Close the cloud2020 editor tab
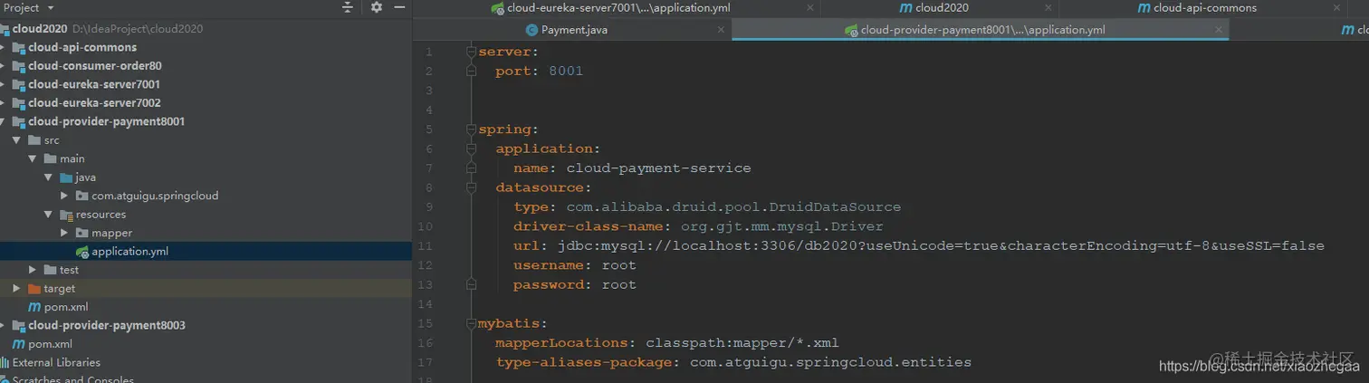This screenshot has width=1369, height=383. [1048, 7]
